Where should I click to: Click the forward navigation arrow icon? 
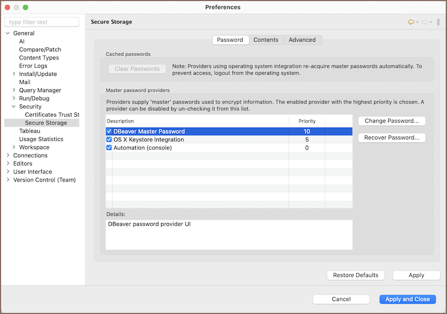[x=425, y=22]
